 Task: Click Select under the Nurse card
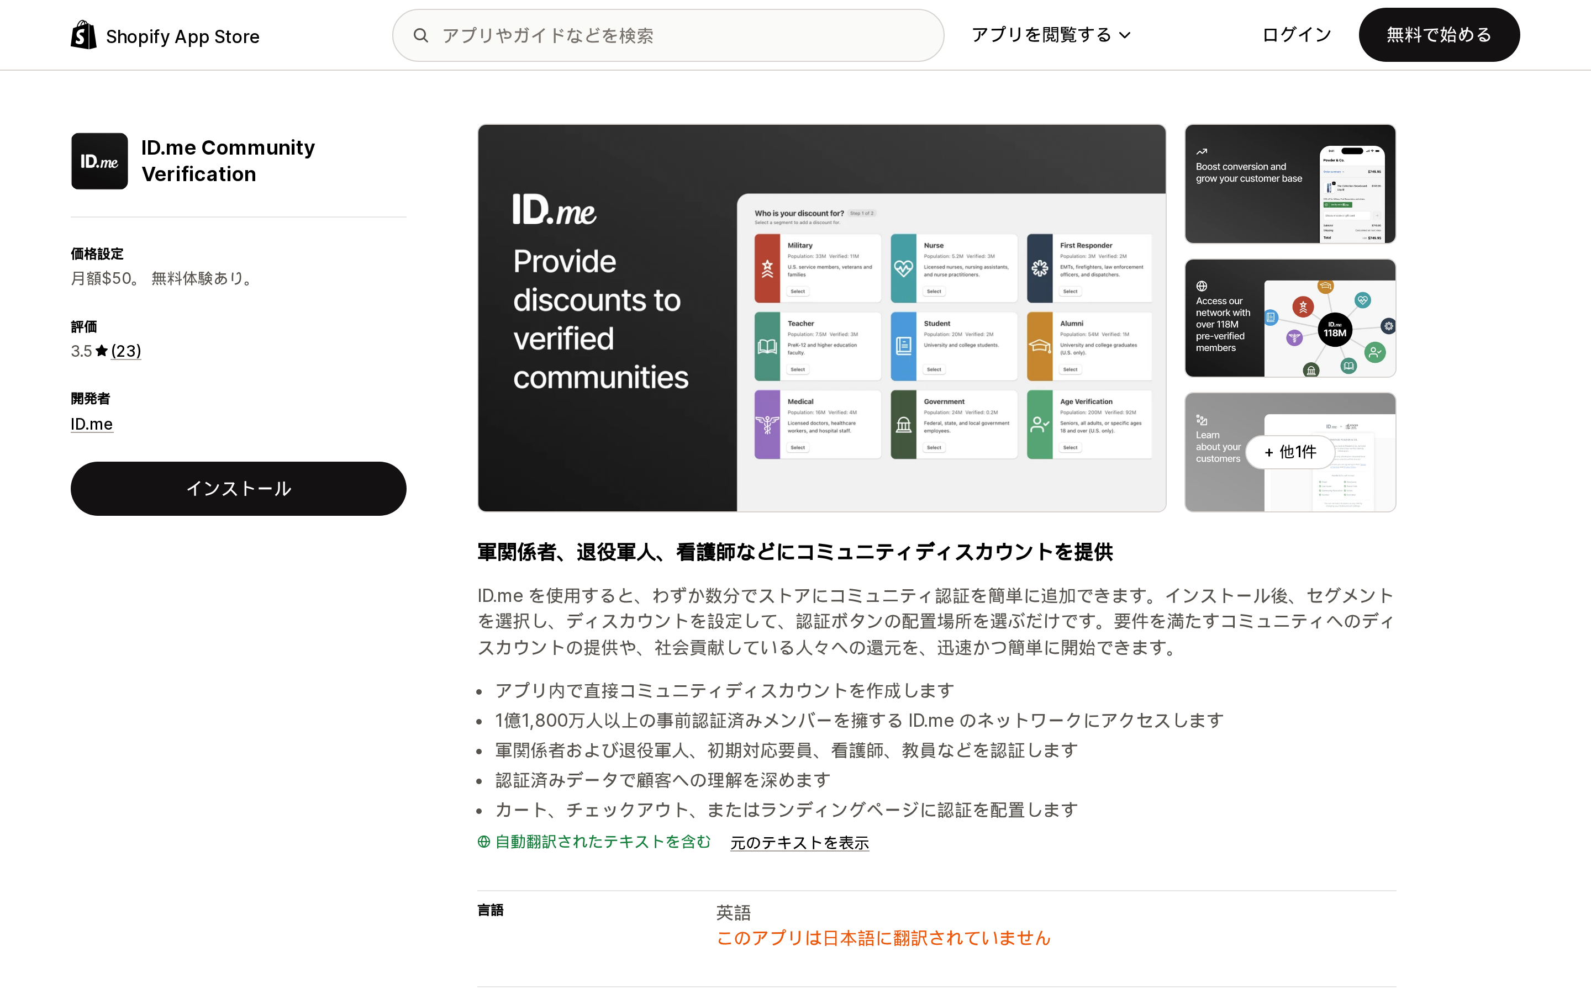tap(934, 291)
